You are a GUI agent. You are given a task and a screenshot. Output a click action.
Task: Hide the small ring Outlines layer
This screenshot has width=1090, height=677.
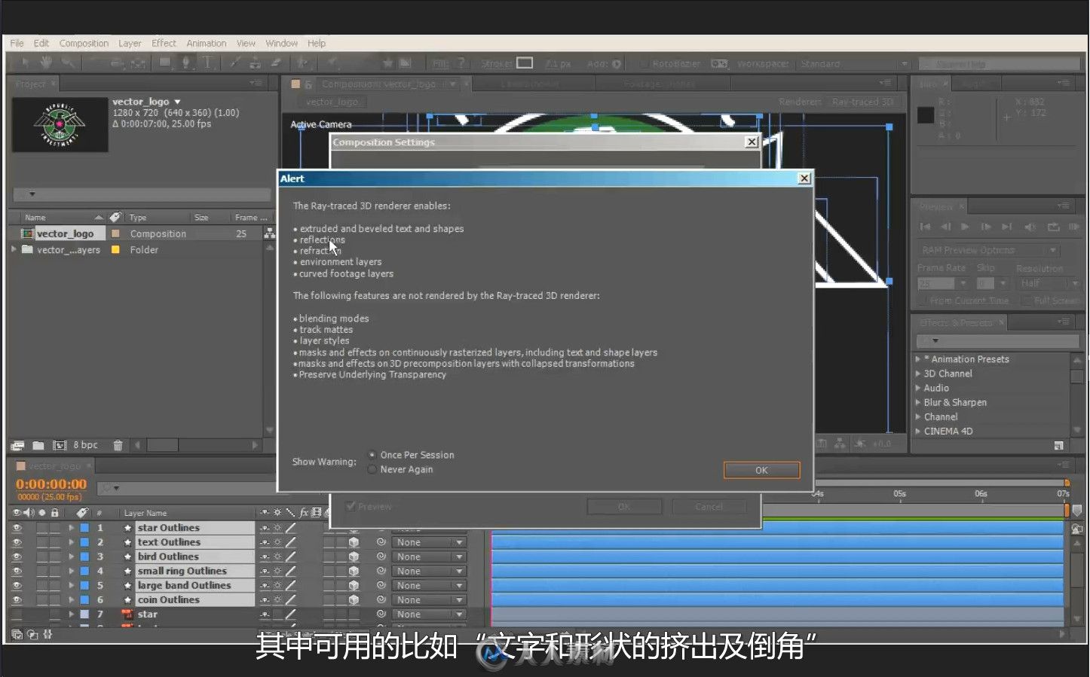pyautogui.click(x=17, y=571)
